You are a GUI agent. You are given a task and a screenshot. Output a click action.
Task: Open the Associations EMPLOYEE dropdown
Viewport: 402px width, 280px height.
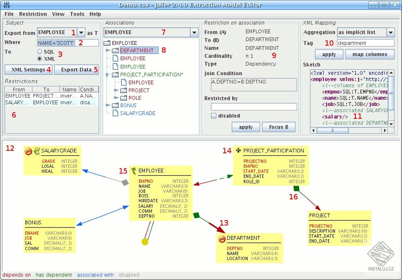pyautogui.click(x=194, y=32)
